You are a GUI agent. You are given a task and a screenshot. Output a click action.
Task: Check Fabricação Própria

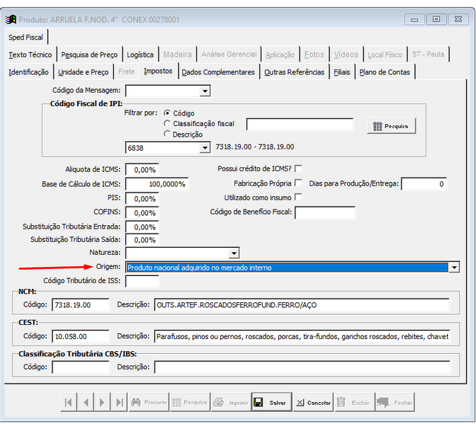[x=298, y=183]
